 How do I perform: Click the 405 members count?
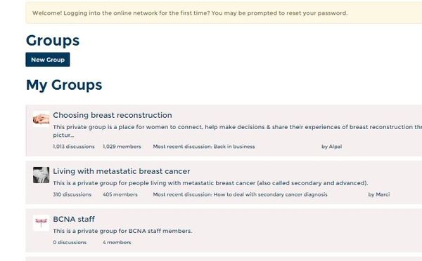120,194
